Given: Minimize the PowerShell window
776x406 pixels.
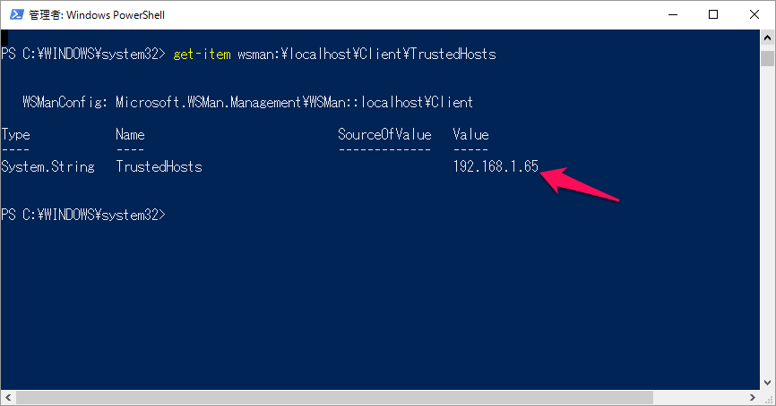Looking at the screenshot, I should 673,14.
